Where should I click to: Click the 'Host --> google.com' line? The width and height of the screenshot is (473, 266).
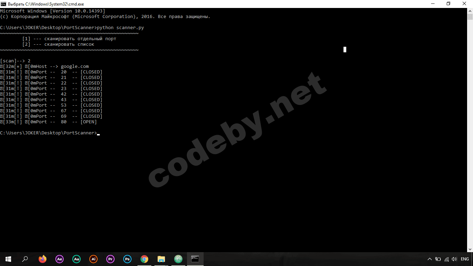coord(44,66)
